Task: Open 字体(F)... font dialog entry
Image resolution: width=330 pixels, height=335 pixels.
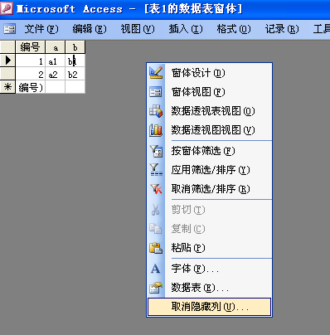Action: pyautogui.click(x=209, y=269)
